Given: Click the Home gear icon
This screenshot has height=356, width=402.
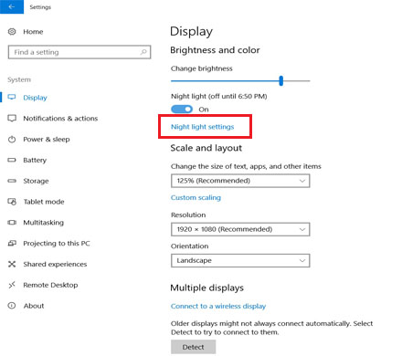Looking at the screenshot, I should (12, 32).
